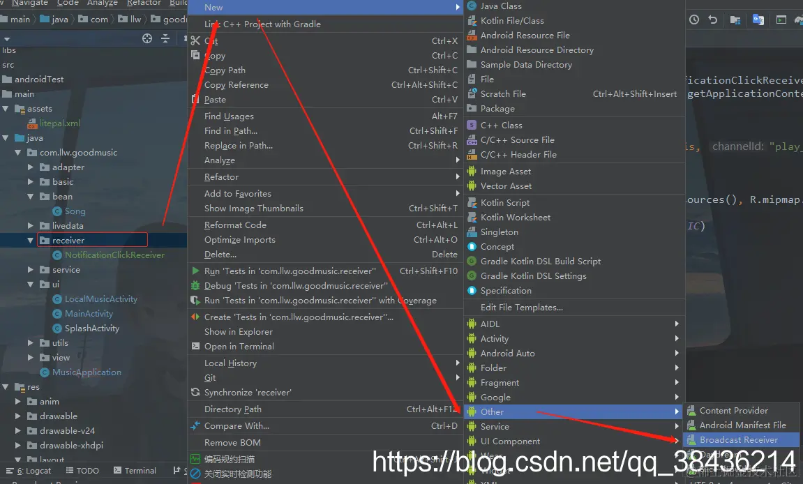Screen dimensions: 803x484
Task: Choose Broadcast Receiver option
Action: pyautogui.click(x=742, y=440)
